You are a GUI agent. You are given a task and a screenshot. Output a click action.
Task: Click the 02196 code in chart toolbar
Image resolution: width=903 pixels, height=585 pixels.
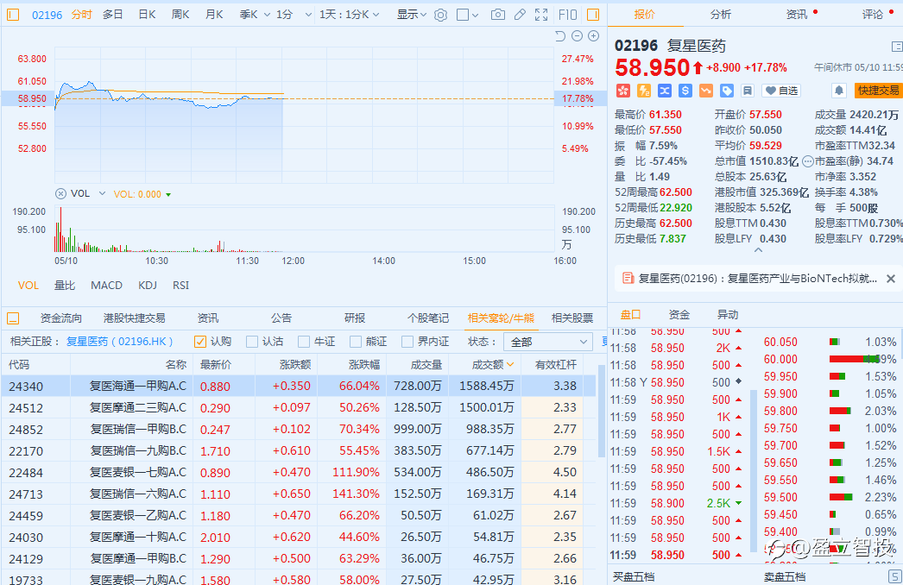click(x=47, y=15)
